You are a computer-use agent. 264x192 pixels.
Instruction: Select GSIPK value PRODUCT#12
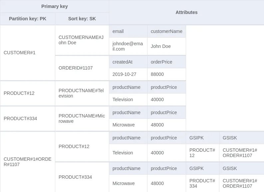pyautogui.click(x=202, y=153)
